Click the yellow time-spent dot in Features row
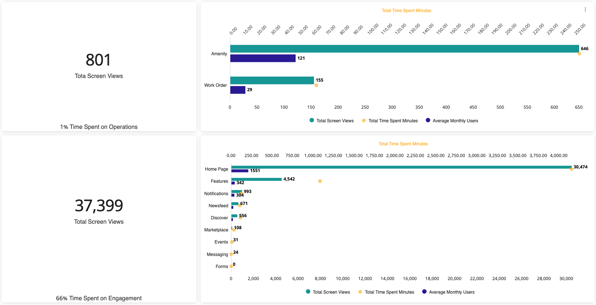This screenshot has height=305, width=596. pos(320,181)
